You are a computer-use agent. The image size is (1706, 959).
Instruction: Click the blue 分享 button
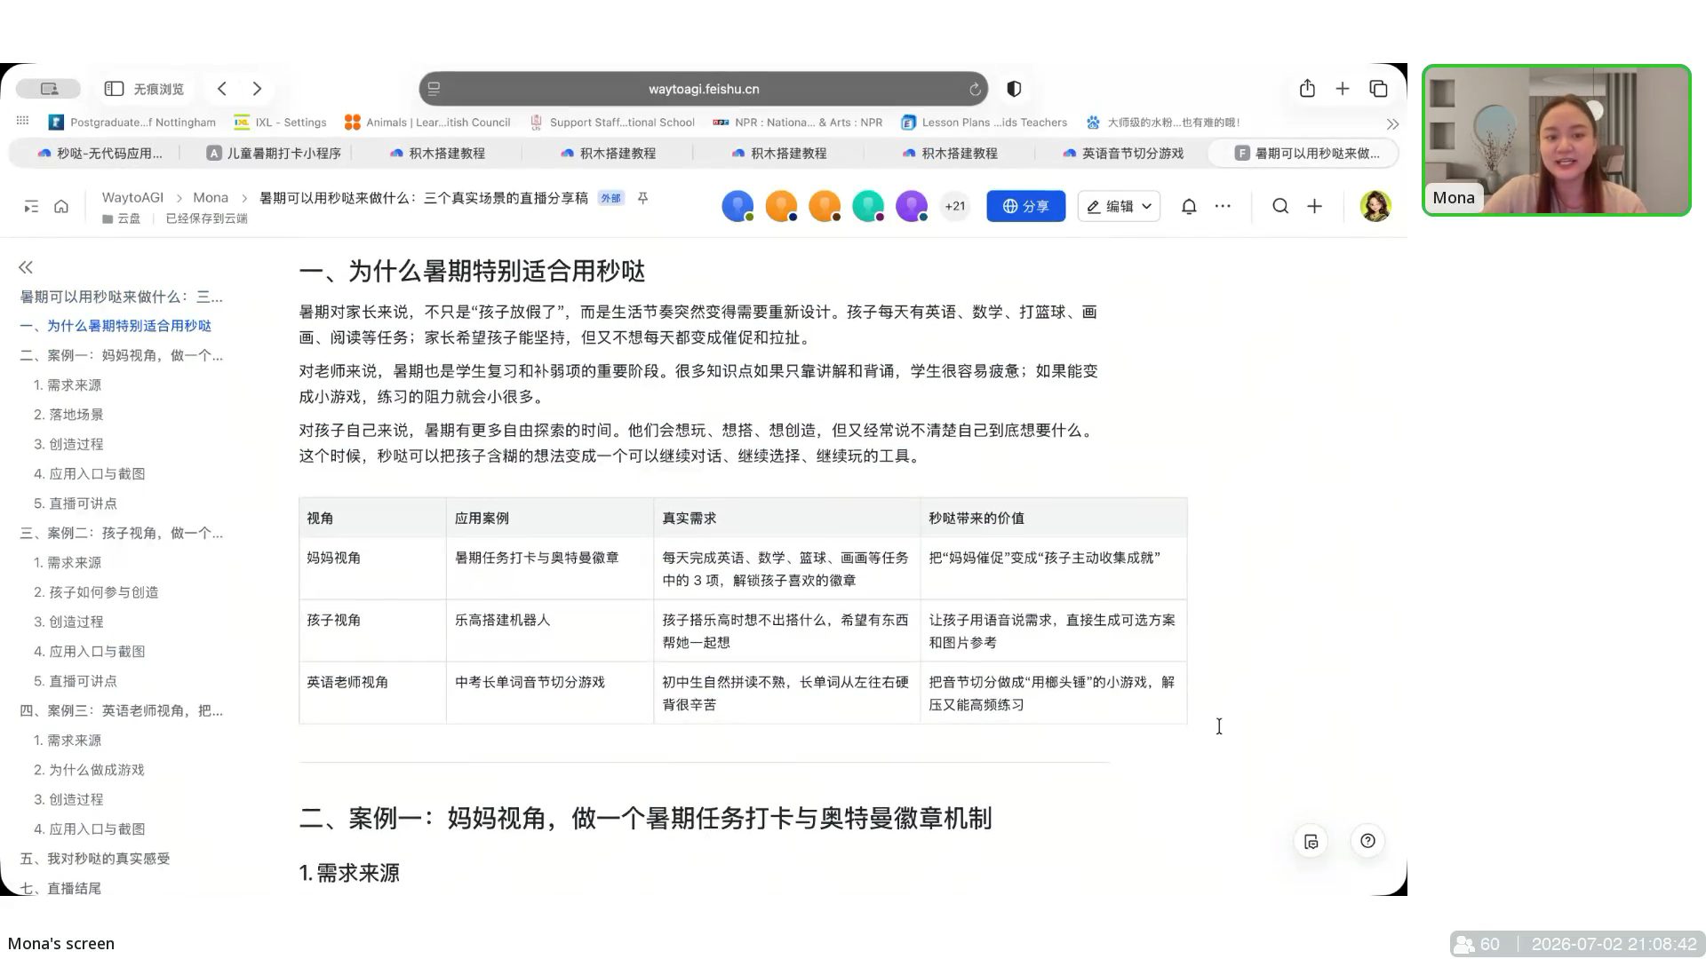[x=1025, y=206]
